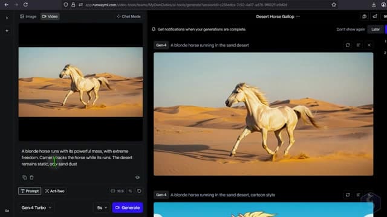Switch to Chat Mode
387x217 pixels.
tap(129, 16)
